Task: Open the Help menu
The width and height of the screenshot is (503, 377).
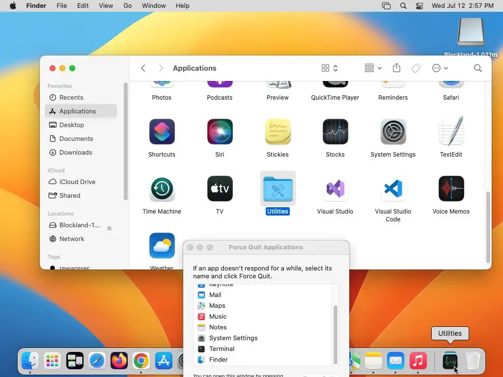Action: pyautogui.click(x=183, y=6)
